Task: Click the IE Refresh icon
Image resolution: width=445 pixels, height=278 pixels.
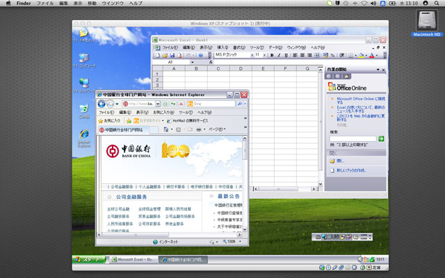Action: point(173,104)
